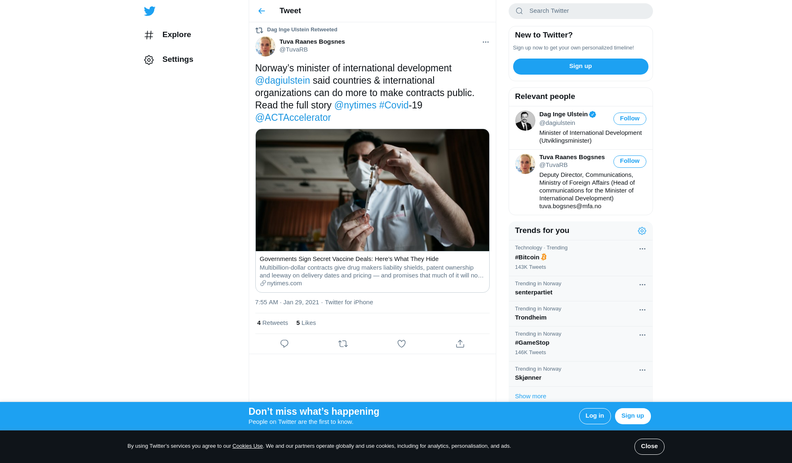The width and height of the screenshot is (792, 463).
Task: Open Settings in the sidebar
Action: pyautogui.click(x=177, y=59)
